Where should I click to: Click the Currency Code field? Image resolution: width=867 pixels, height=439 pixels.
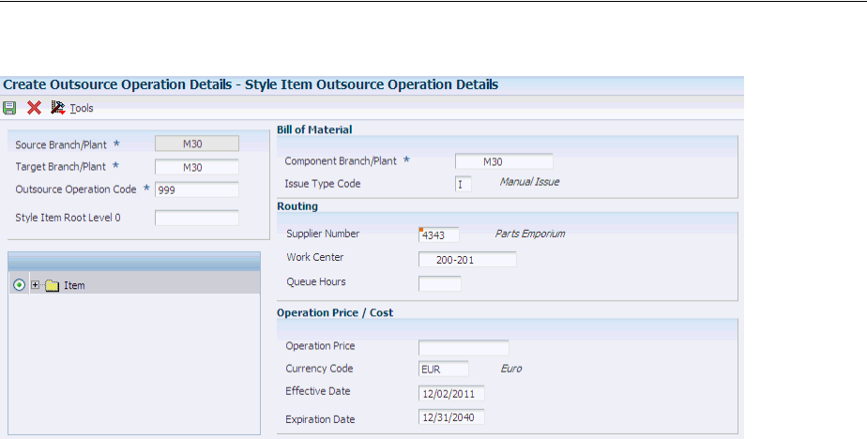click(x=444, y=369)
